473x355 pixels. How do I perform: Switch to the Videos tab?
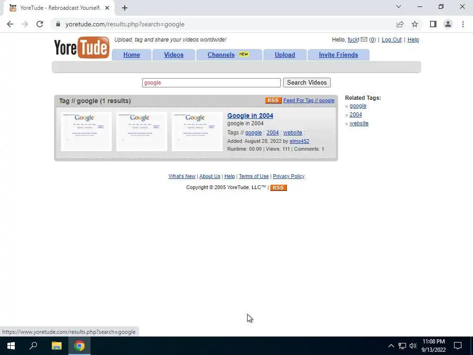pos(174,55)
